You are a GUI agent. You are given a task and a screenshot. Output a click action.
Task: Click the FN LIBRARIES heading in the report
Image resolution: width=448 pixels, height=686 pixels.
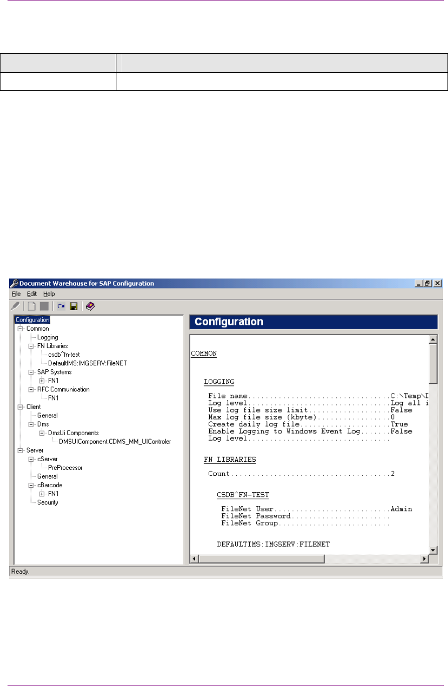pyautogui.click(x=230, y=459)
